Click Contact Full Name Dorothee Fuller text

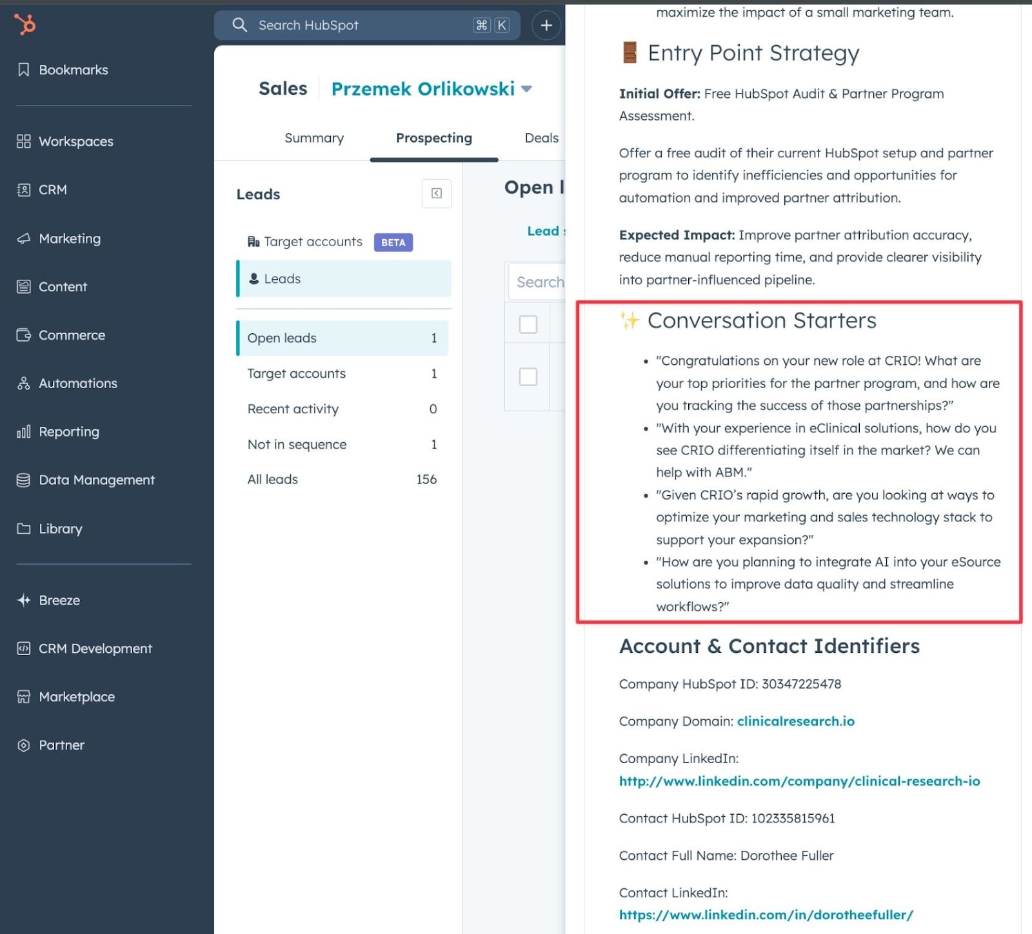click(x=726, y=855)
